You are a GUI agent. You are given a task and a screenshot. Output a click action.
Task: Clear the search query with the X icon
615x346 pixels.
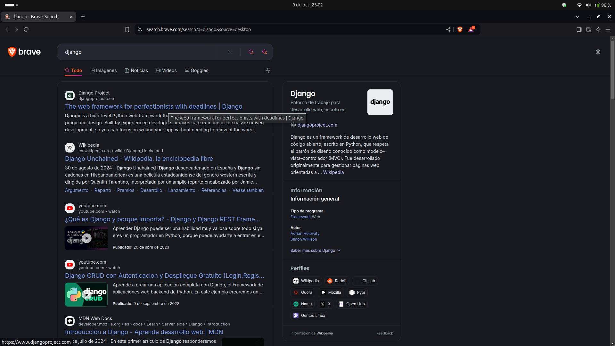tap(230, 52)
